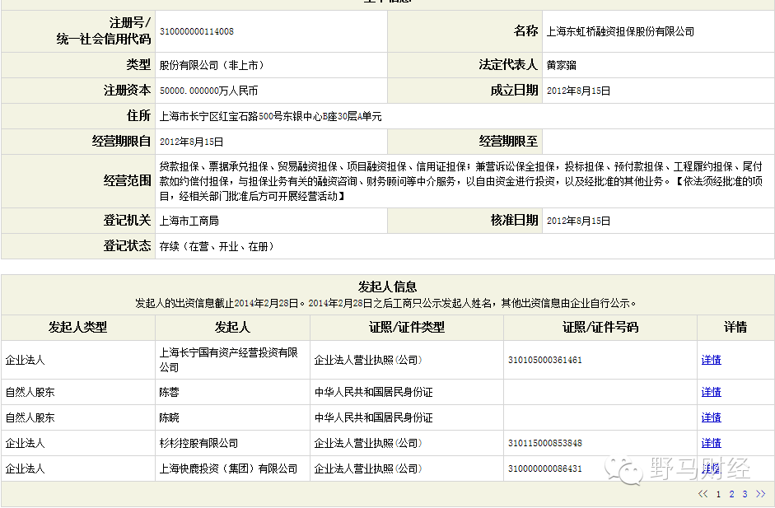
Task: Click the 经营范围 description text
Action: coord(460,181)
